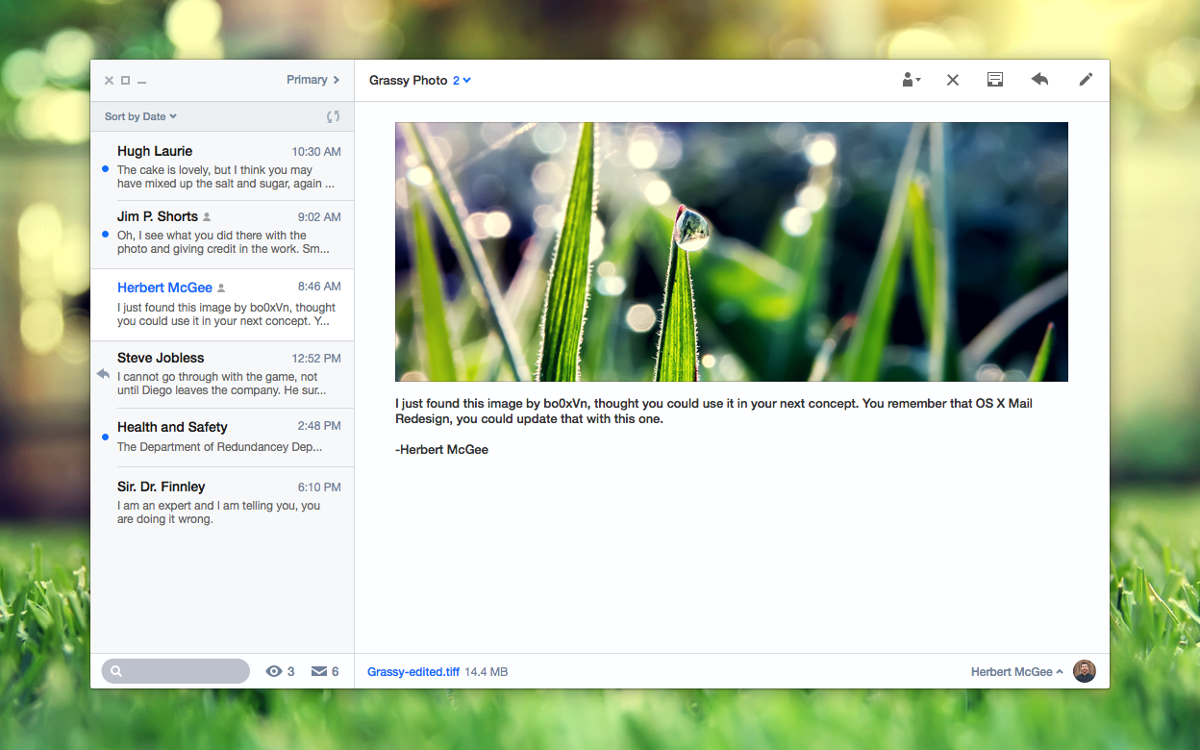Click the envelope icon showing 6

319,671
